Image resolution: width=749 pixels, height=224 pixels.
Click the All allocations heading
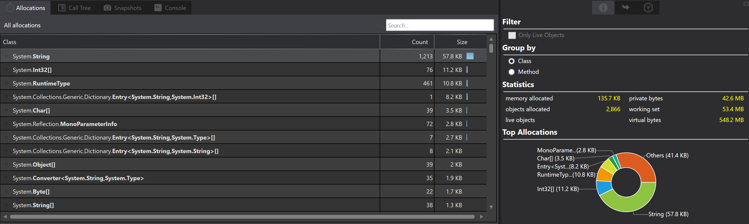point(22,25)
